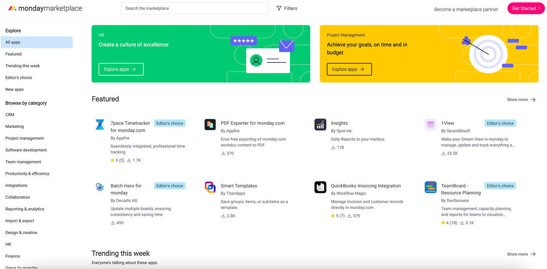The height and width of the screenshot is (269, 547).
Task: Open the Insights app icon
Action: [x=320, y=124]
